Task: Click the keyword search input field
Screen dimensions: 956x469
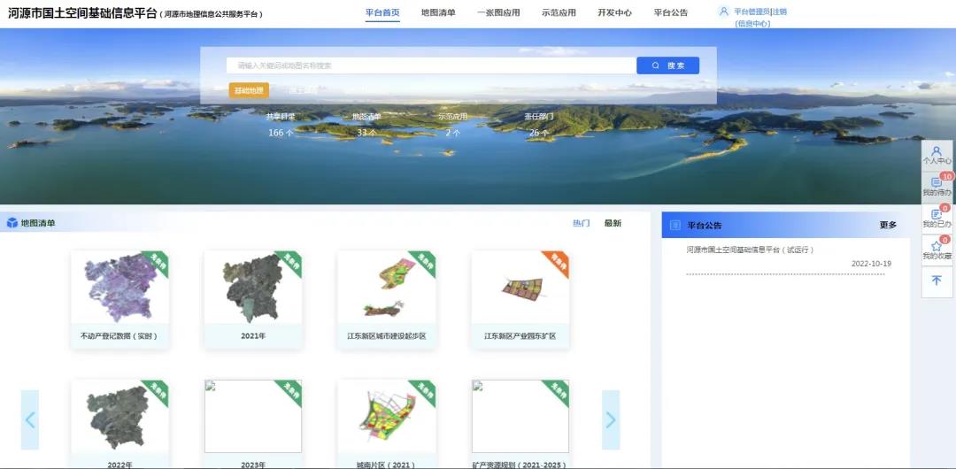Action: pos(431,65)
